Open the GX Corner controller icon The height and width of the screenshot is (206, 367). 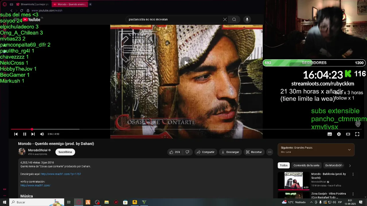tap(11, 4)
